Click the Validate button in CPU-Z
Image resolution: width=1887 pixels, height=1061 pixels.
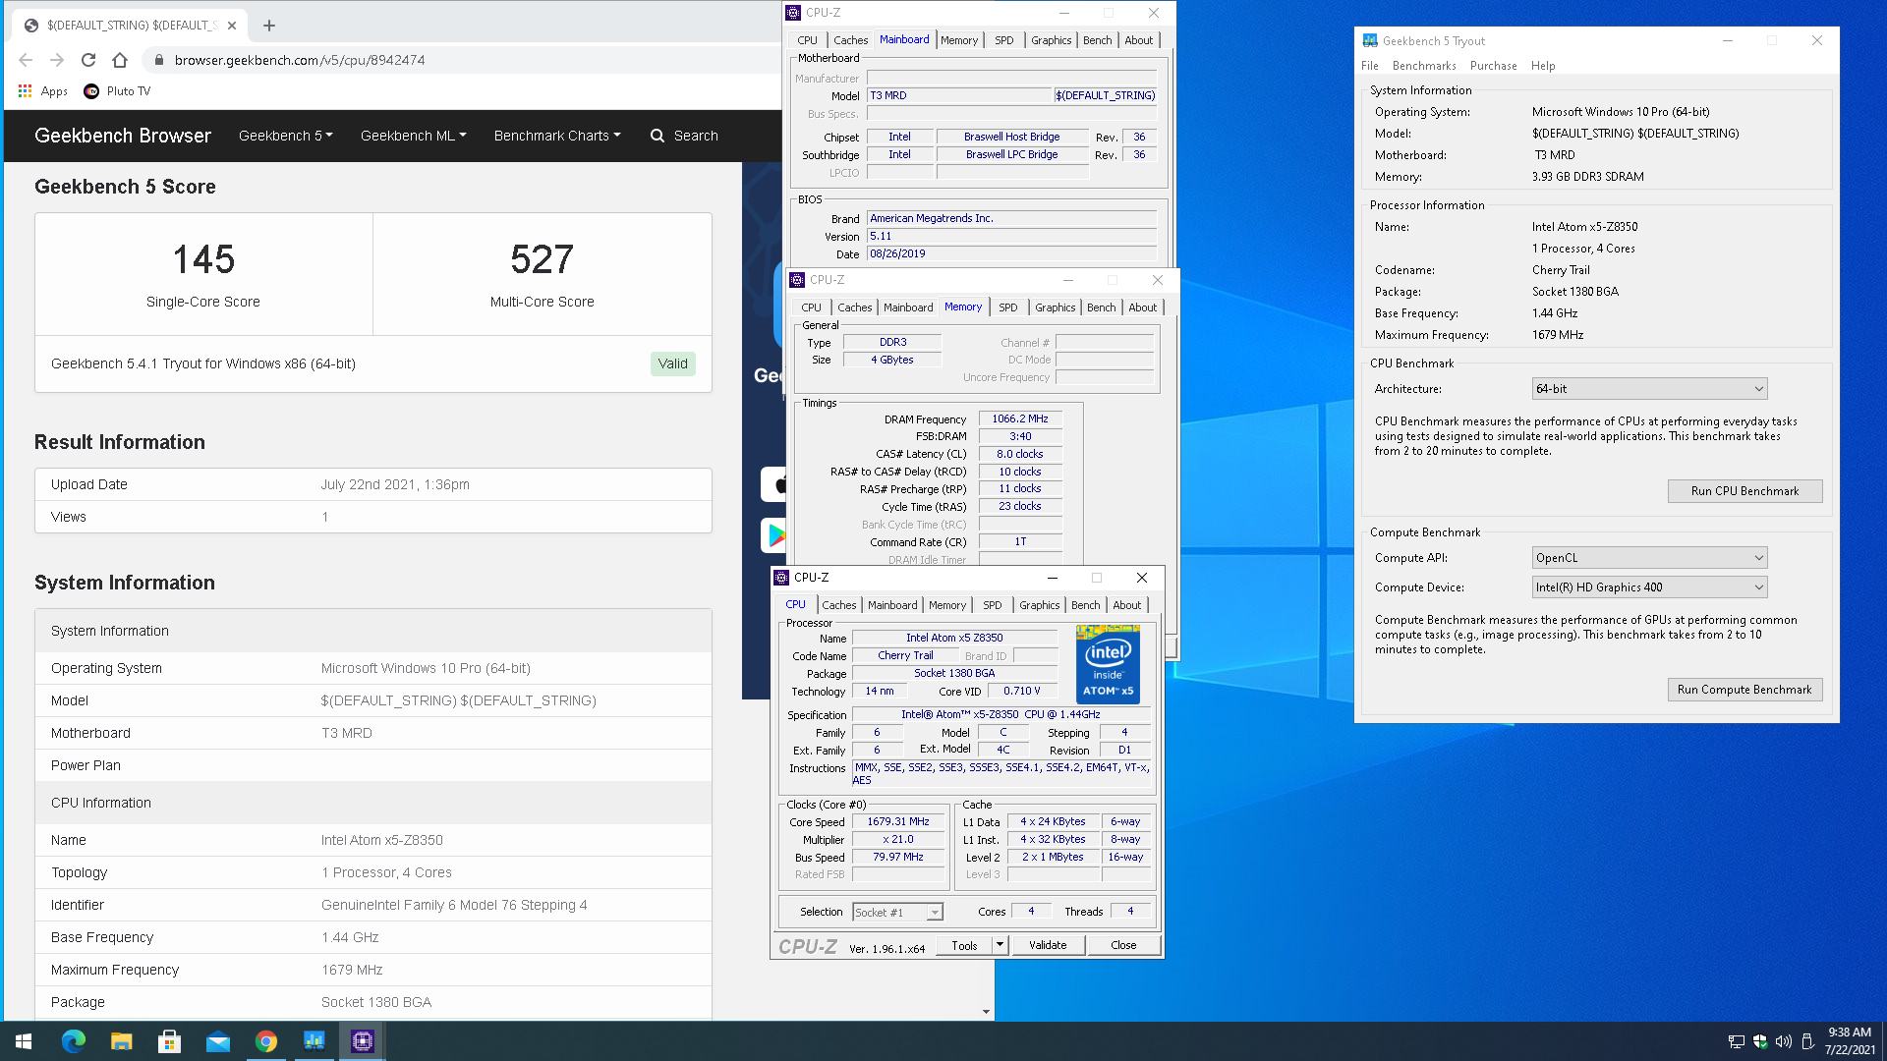[x=1048, y=945]
